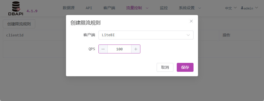Viewport: 264px width, 101px height.
Task: Increase QPS with the plus button
Action: (136, 49)
